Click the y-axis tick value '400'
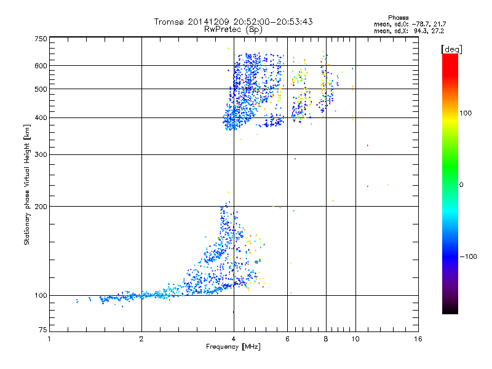 click(x=41, y=118)
